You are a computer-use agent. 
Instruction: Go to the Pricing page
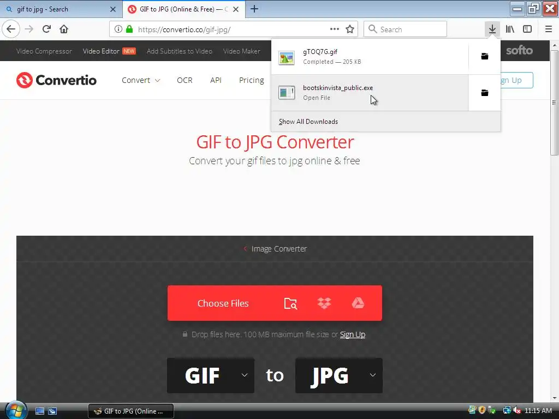(x=251, y=80)
